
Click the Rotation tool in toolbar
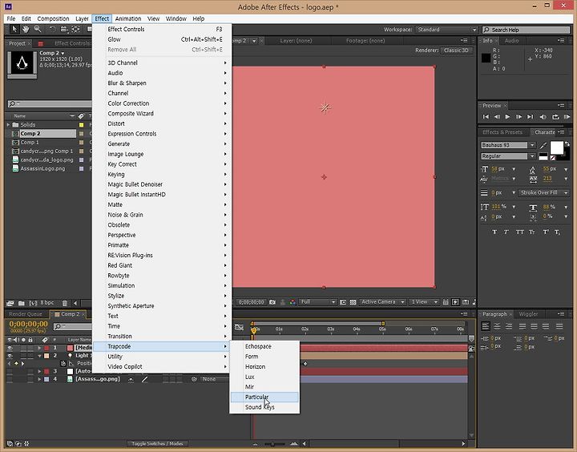coord(52,29)
